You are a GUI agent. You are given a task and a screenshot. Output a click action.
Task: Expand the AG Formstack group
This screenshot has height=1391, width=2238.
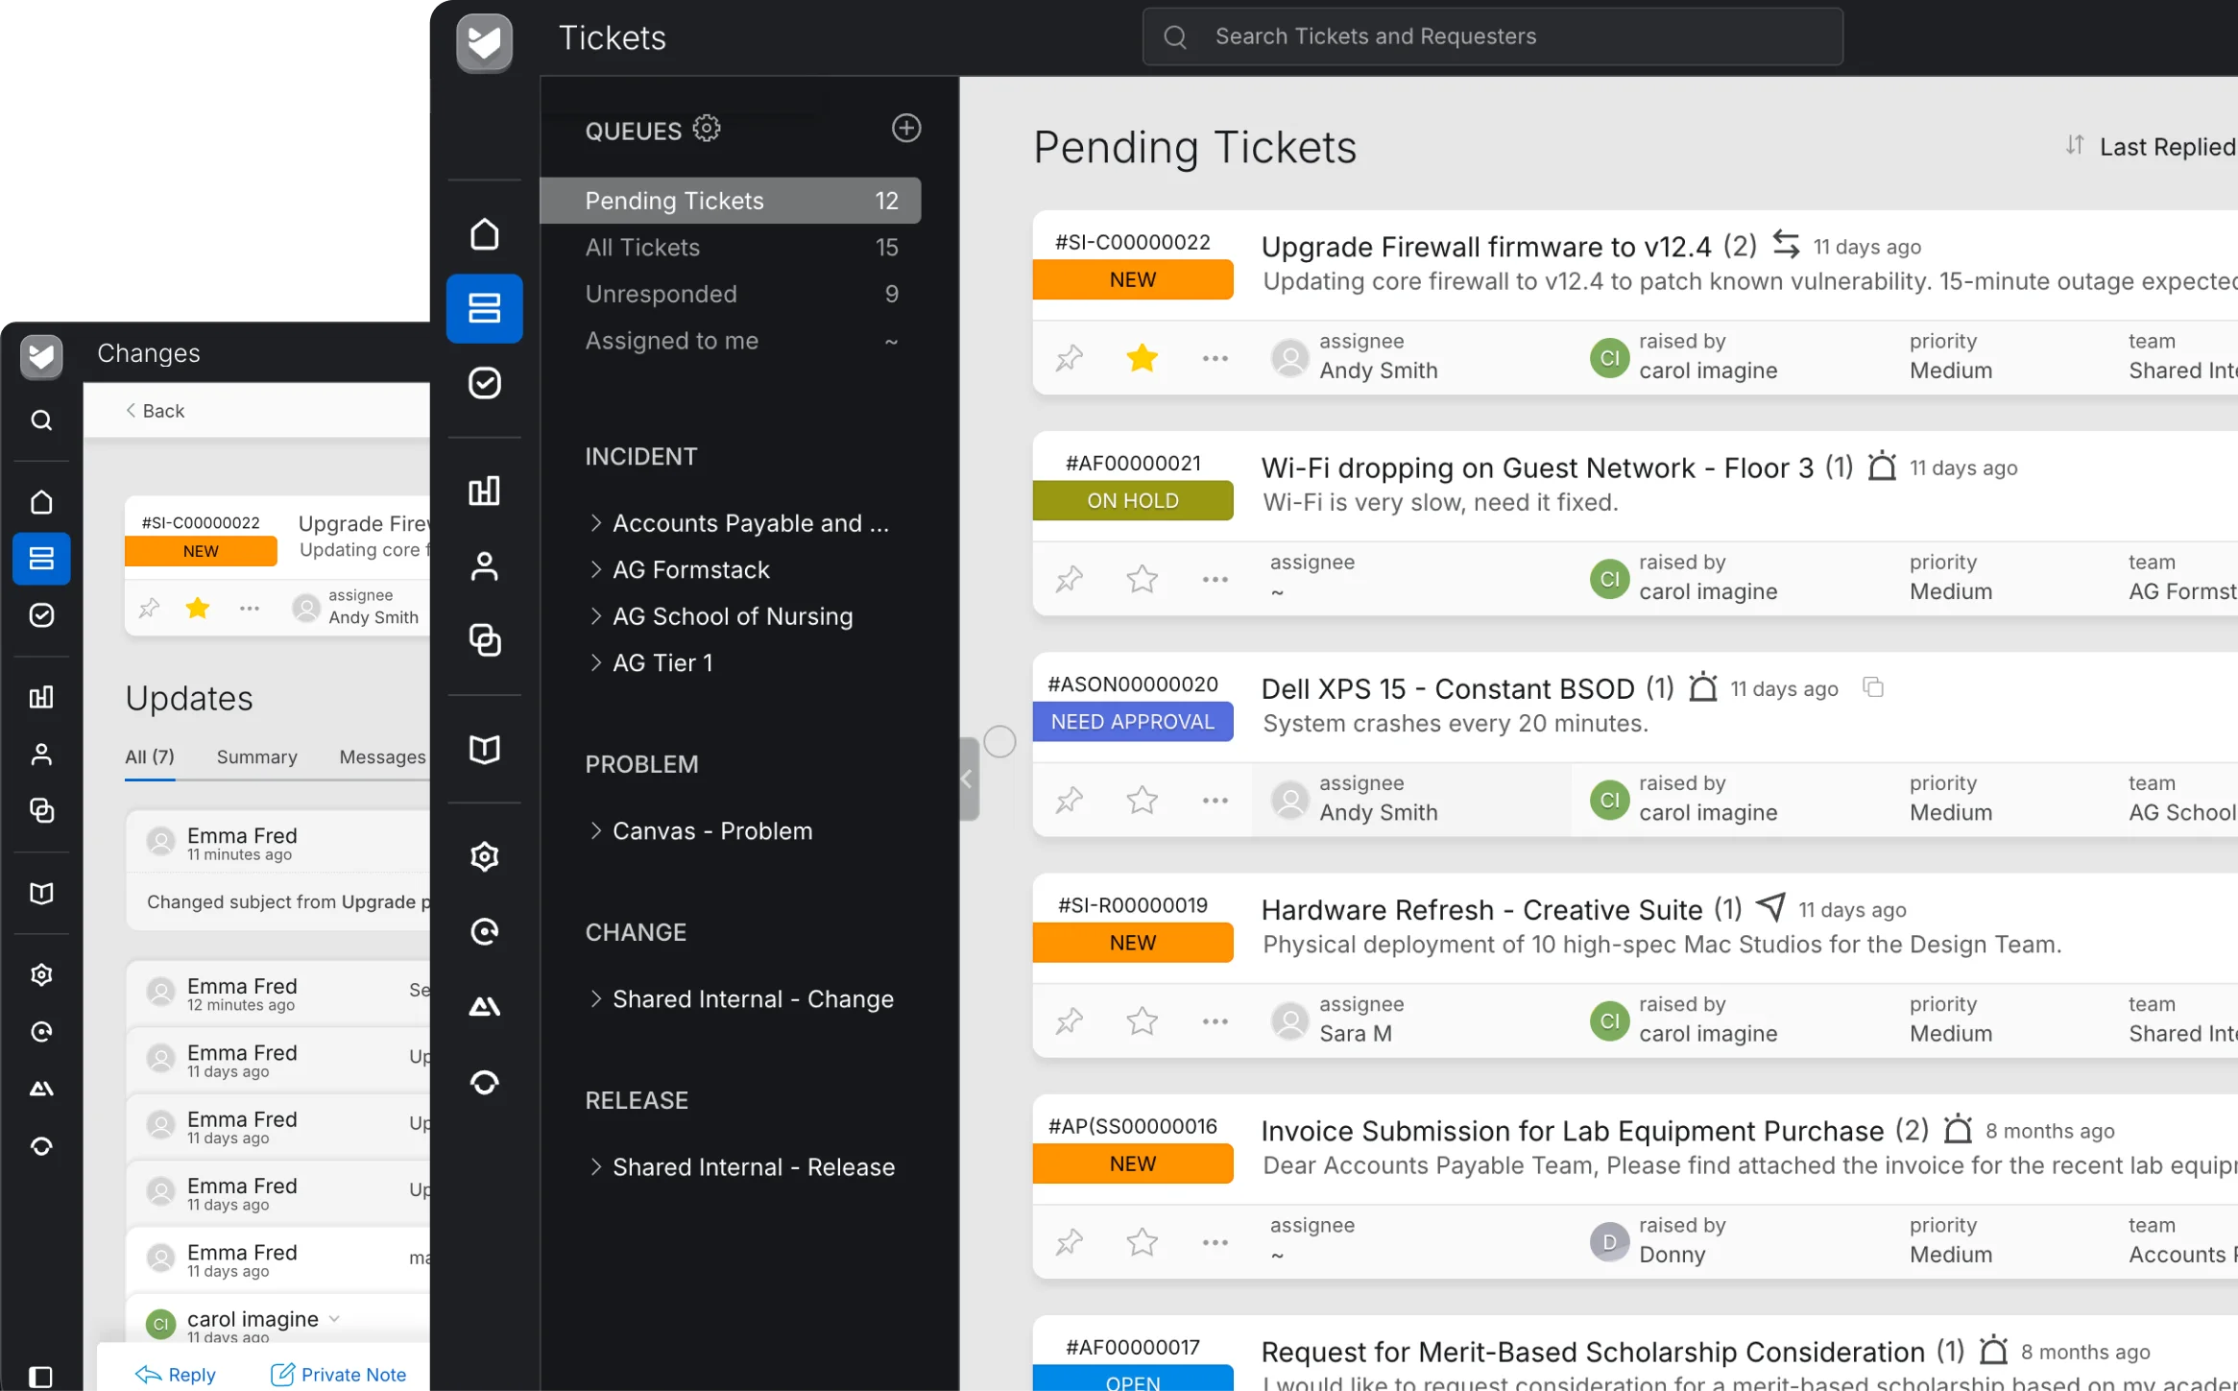(x=596, y=570)
